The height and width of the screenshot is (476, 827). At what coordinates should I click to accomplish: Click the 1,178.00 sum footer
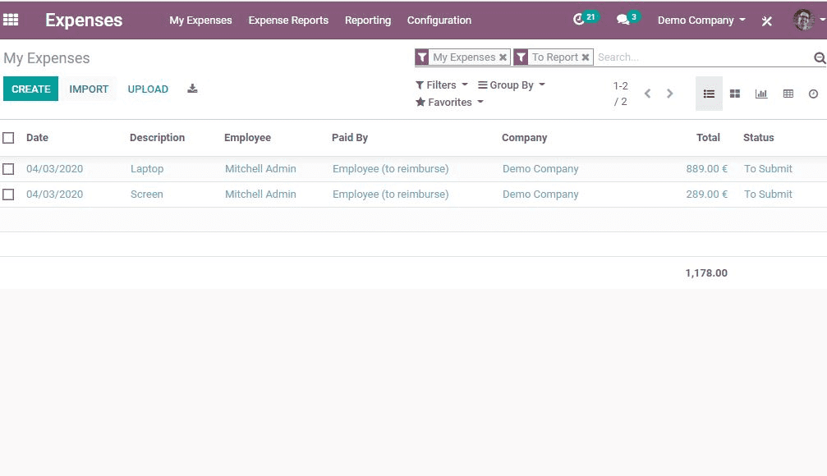(x=706, y=273)
